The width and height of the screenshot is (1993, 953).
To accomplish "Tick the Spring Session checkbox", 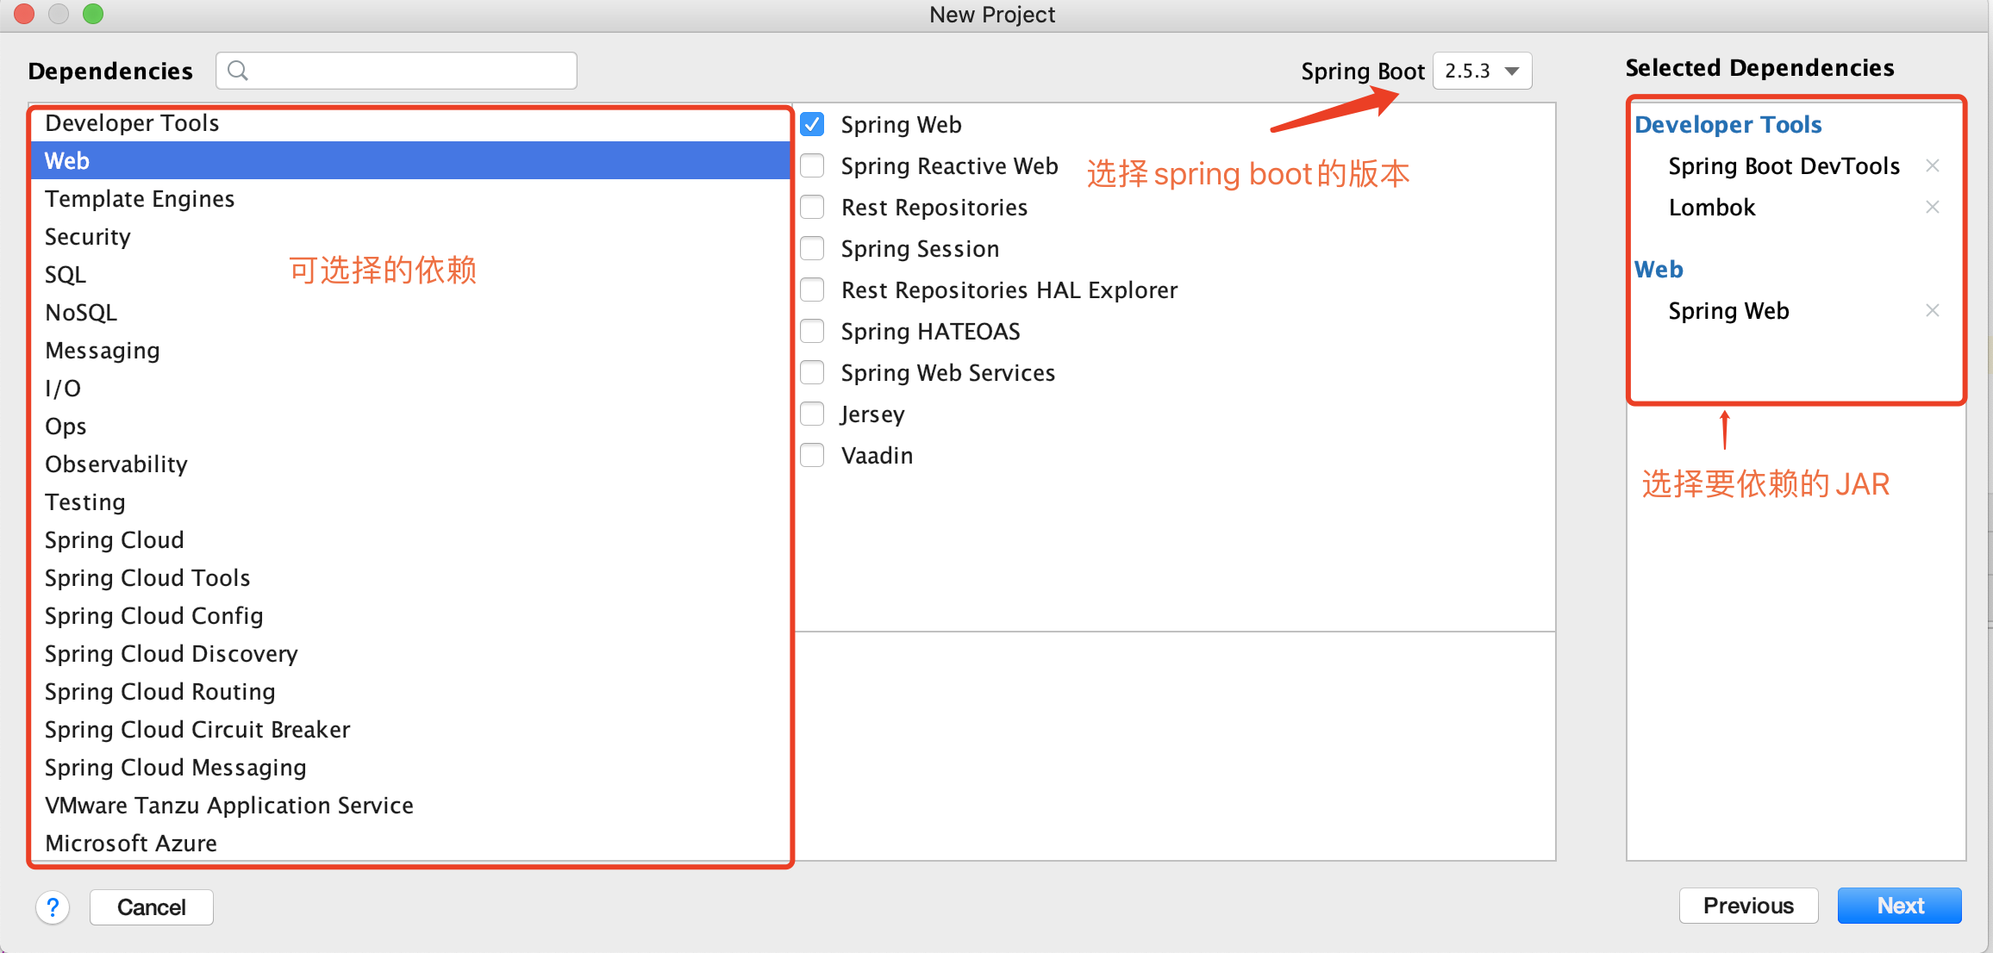I will click(812, 248).
